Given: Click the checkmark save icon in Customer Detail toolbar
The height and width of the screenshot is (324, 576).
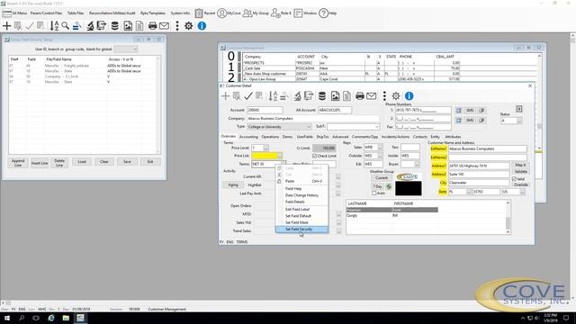Looking at the screenshot, I should tap(248, 96).
